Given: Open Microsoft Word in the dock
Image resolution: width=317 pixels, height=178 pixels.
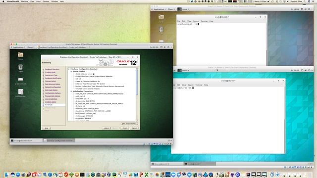Looking at the screenshot, I should coord(136,175).
